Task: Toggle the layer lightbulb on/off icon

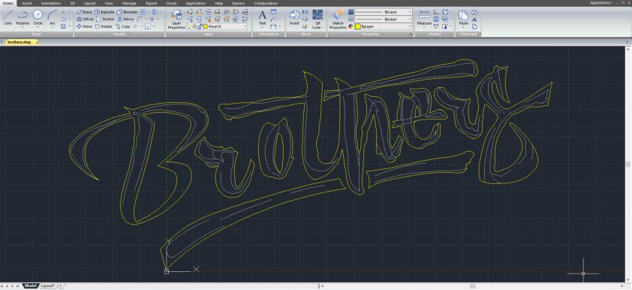Action: (x=189, y=26)
